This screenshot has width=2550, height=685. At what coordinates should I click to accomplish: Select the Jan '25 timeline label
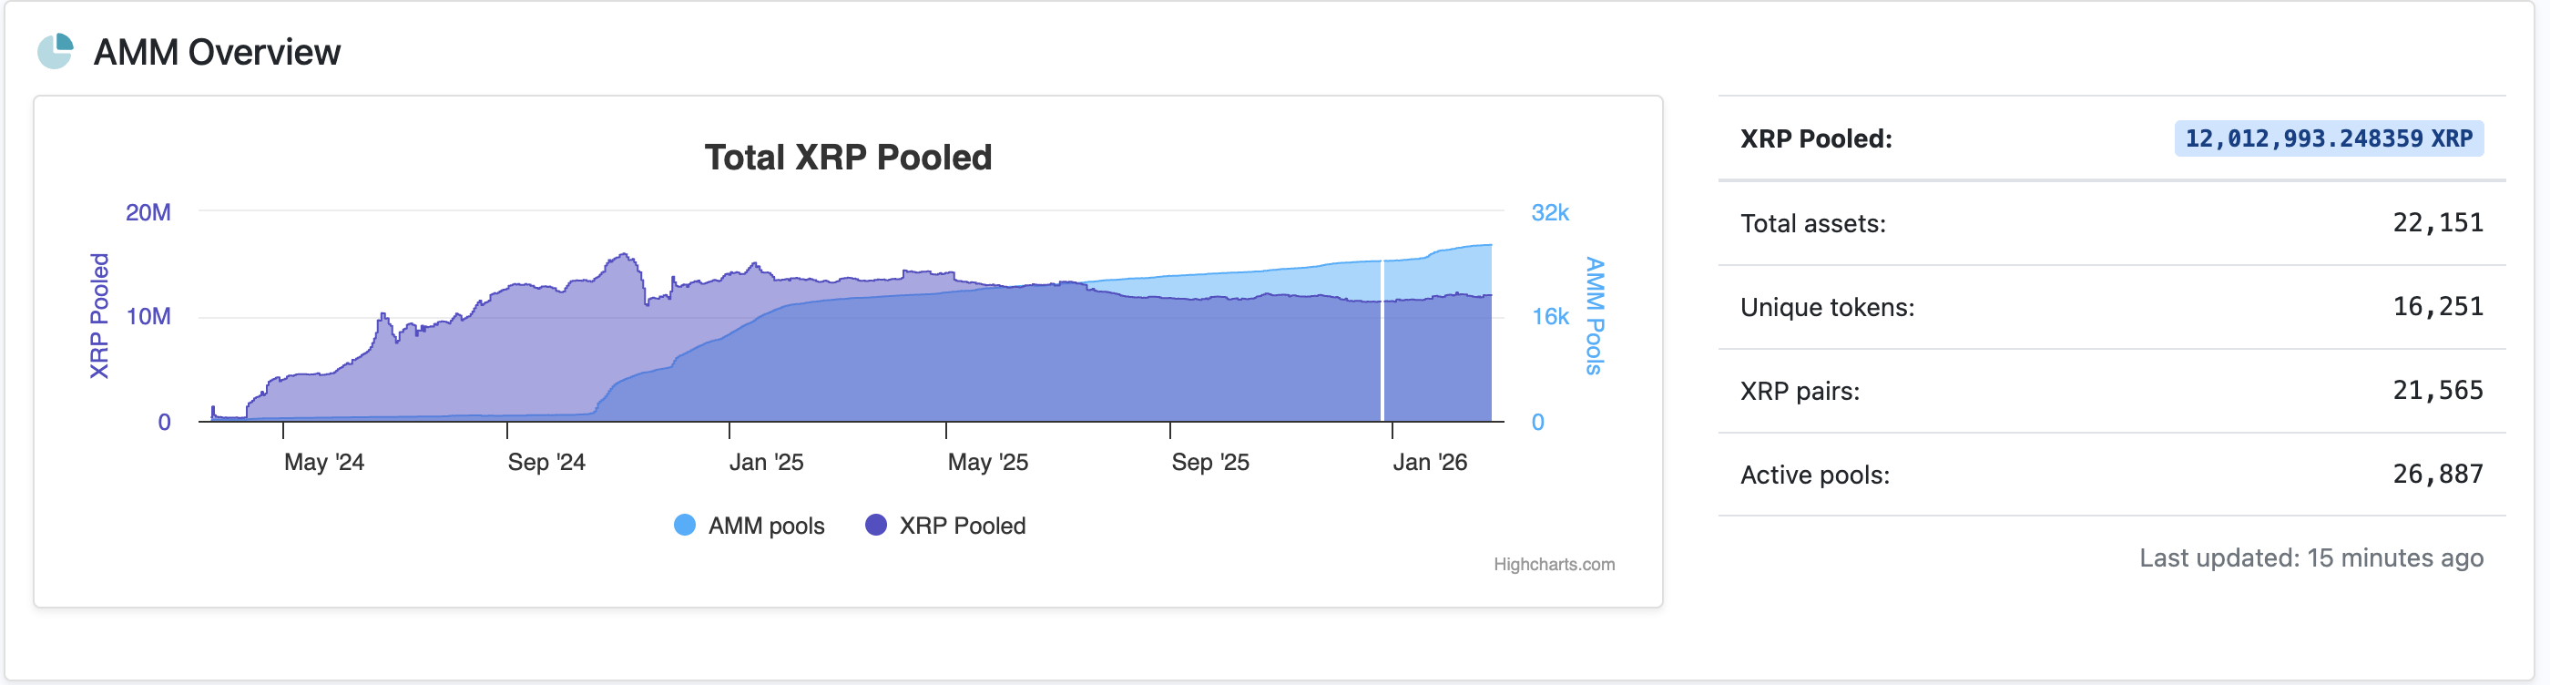click(766, 462)
